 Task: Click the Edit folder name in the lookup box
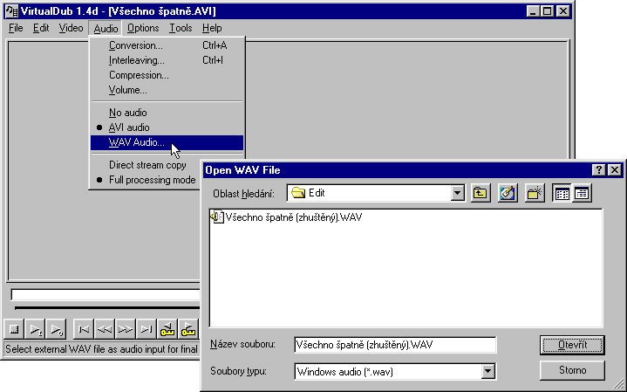(317, 193)
